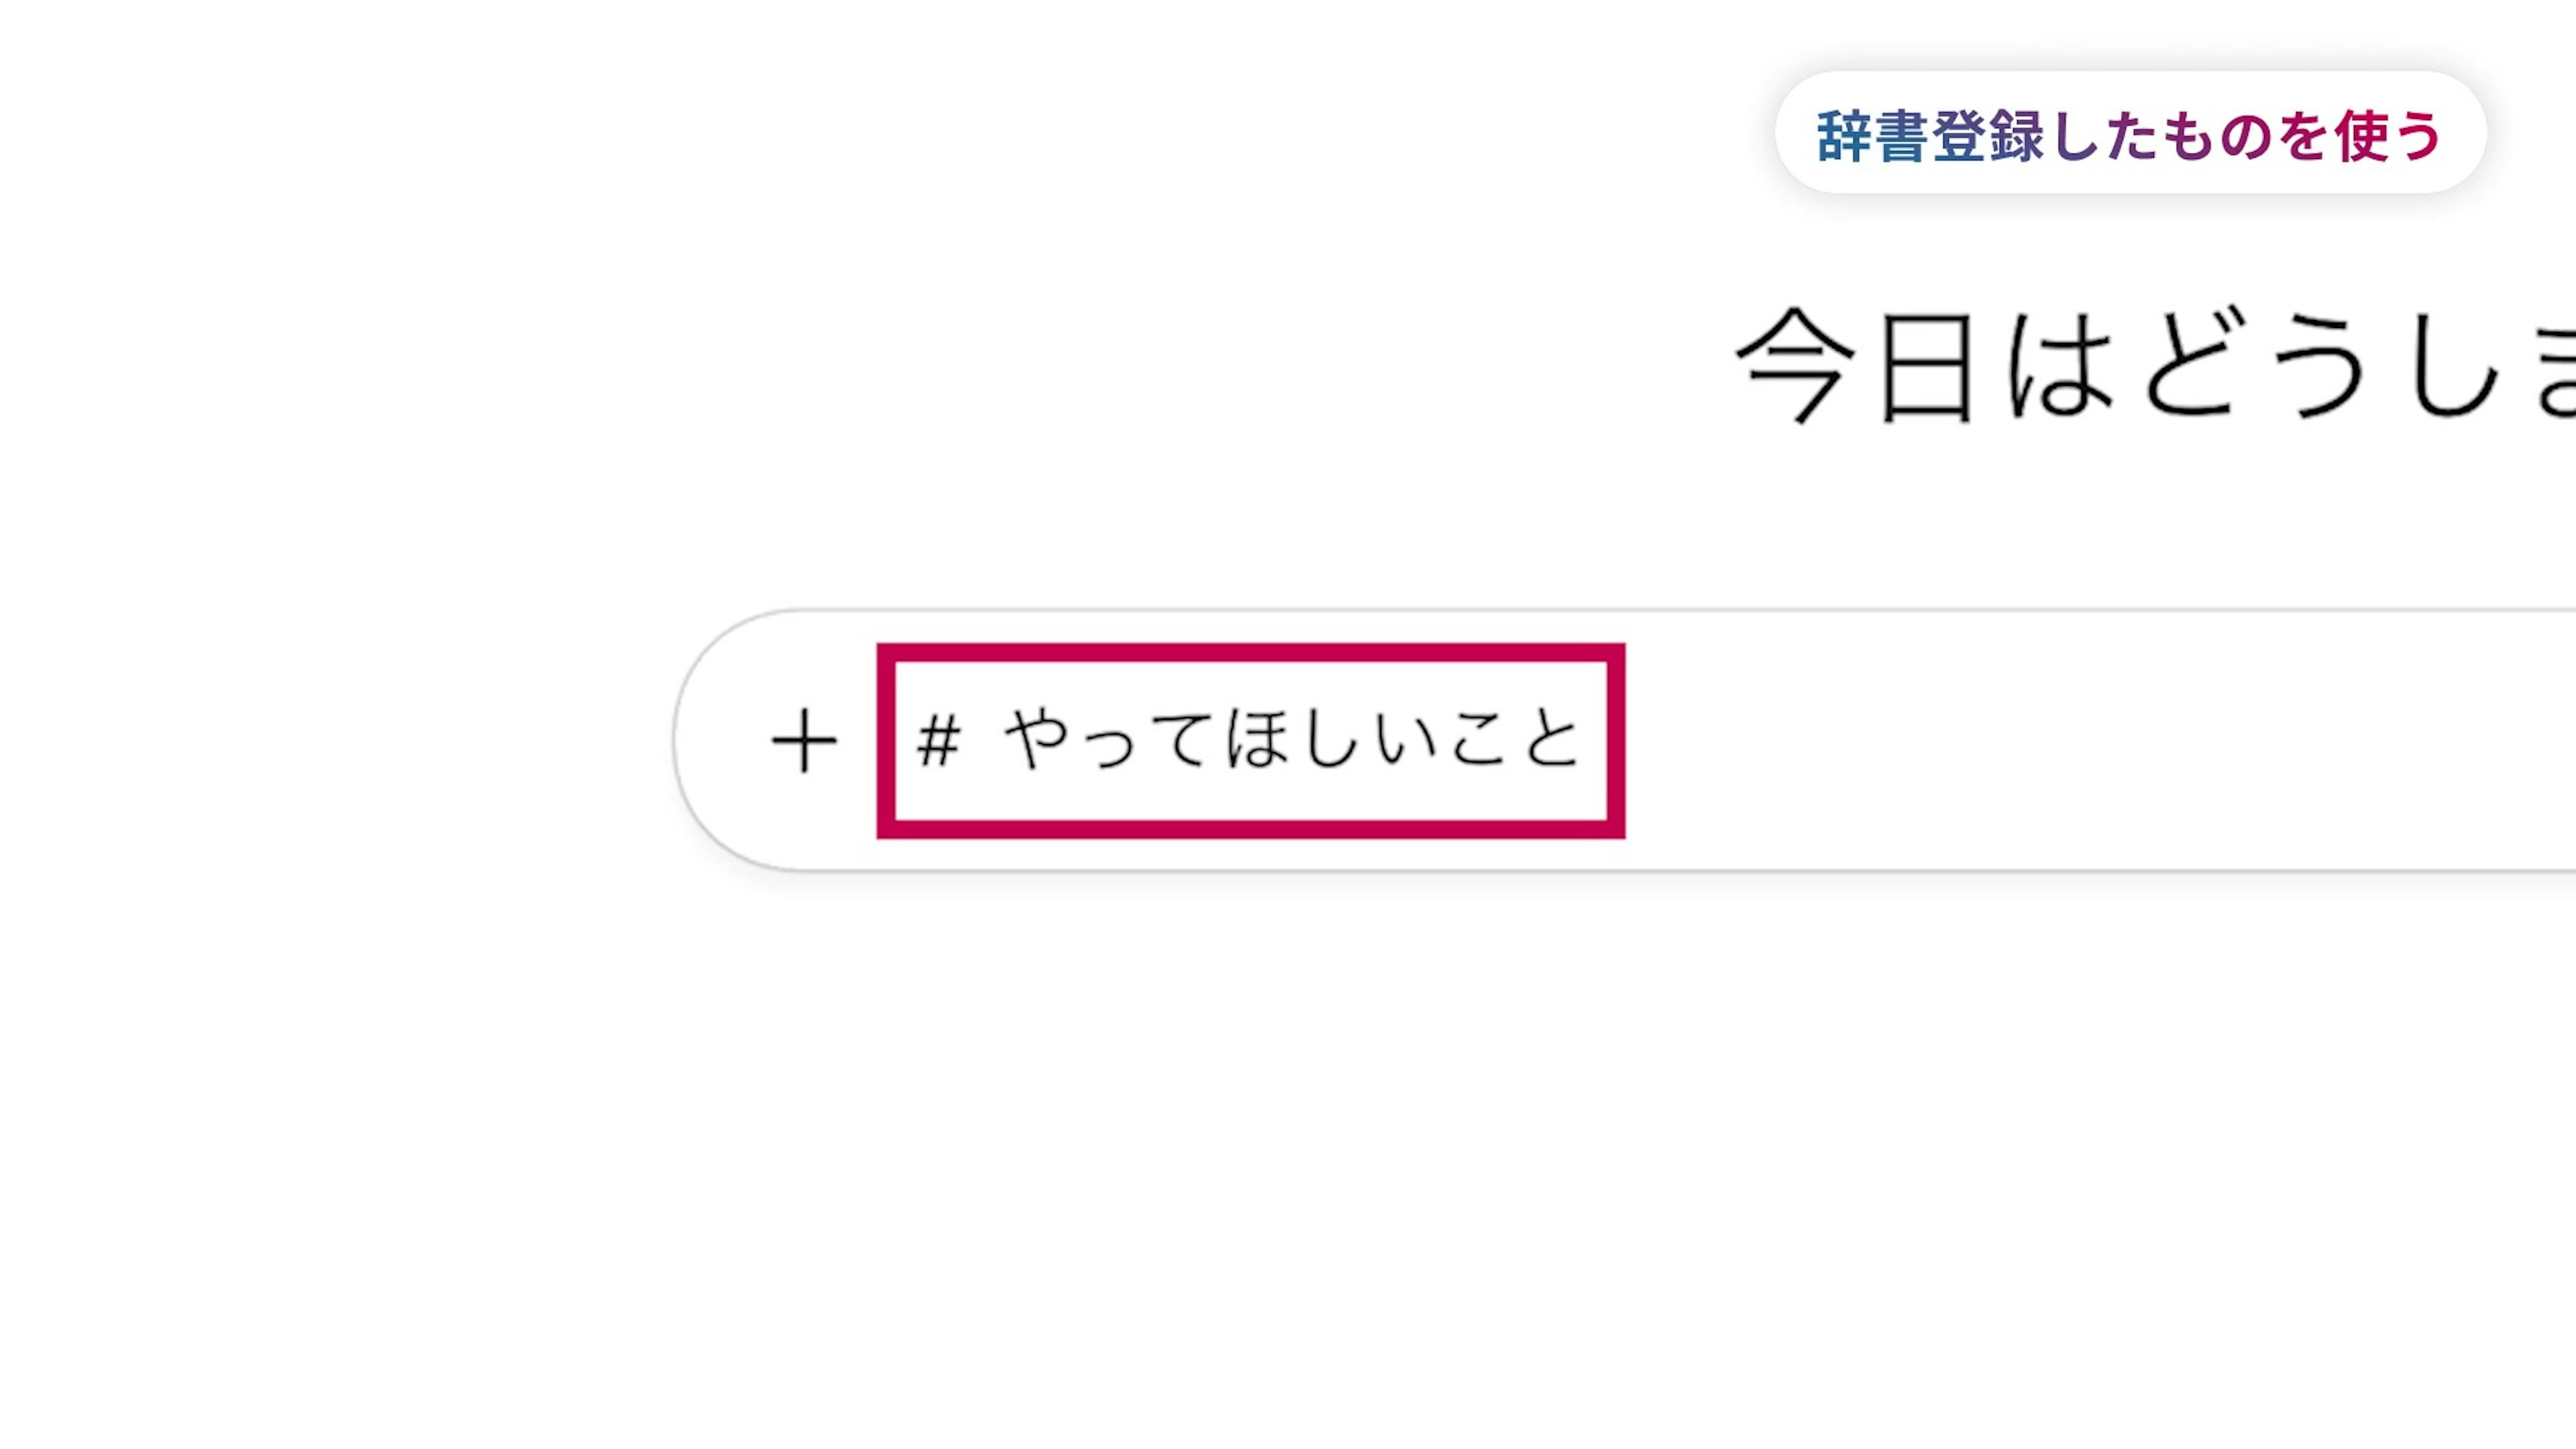Click the やってほしいこと text in prompt

click(1291, 741)
